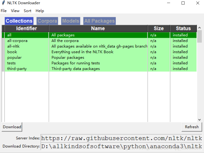This screenshot has width=204, height=153.
Task: Maximize the NLTK Downloader window
Action: click(183, 3)
